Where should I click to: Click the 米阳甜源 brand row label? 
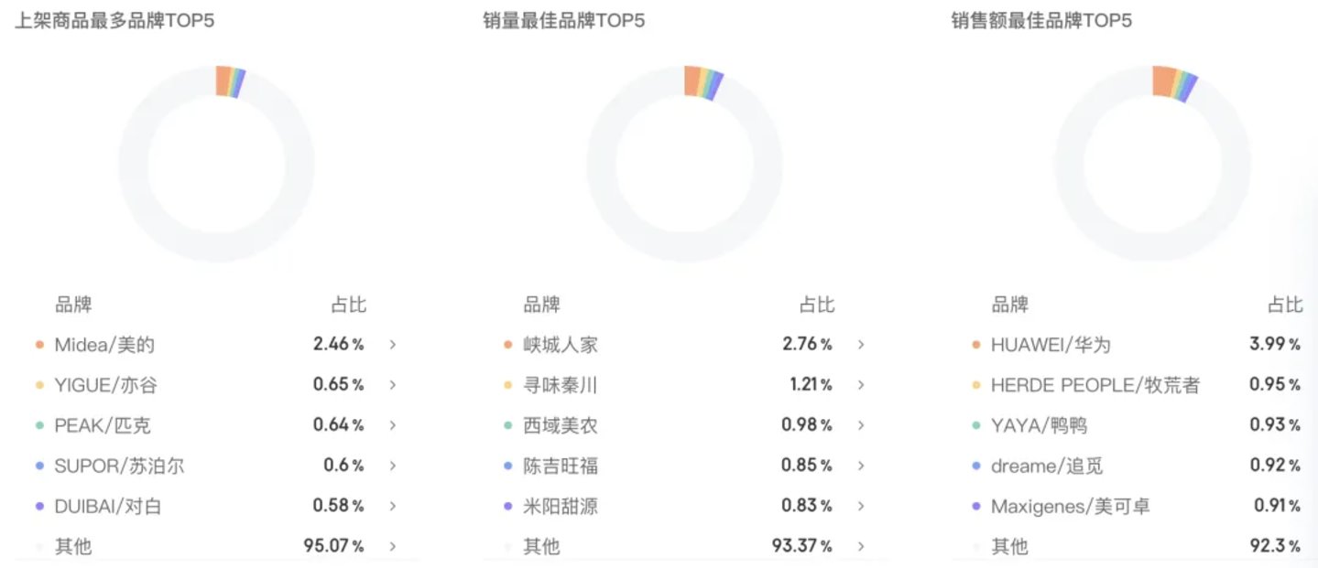coord(560,506)
